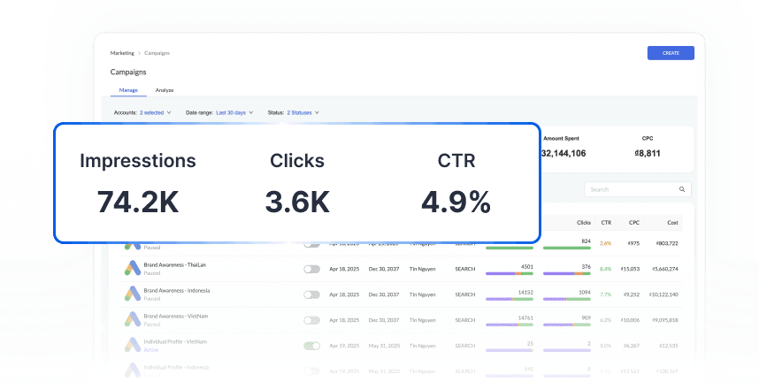This screenshot has width=759, height=382.
Task: Open the Brand Awareness - ThaiLan campaign name
Action: point(175,264)
